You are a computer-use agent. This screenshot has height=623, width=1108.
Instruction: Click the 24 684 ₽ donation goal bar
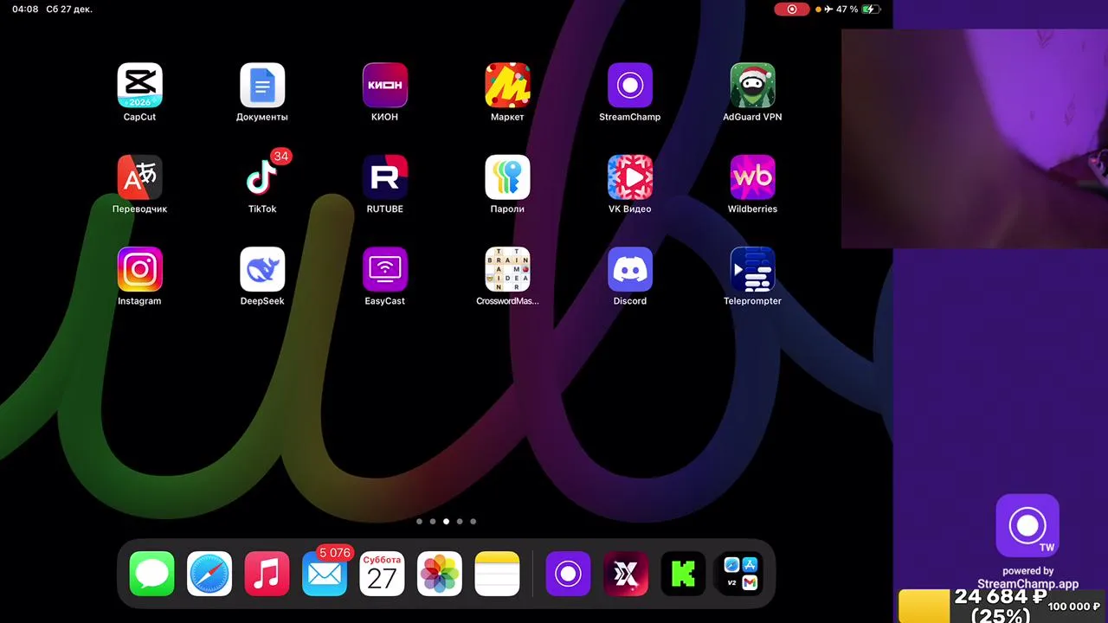coord(1003,607)
